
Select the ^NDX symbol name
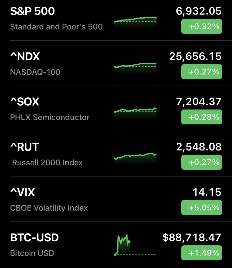25,57
